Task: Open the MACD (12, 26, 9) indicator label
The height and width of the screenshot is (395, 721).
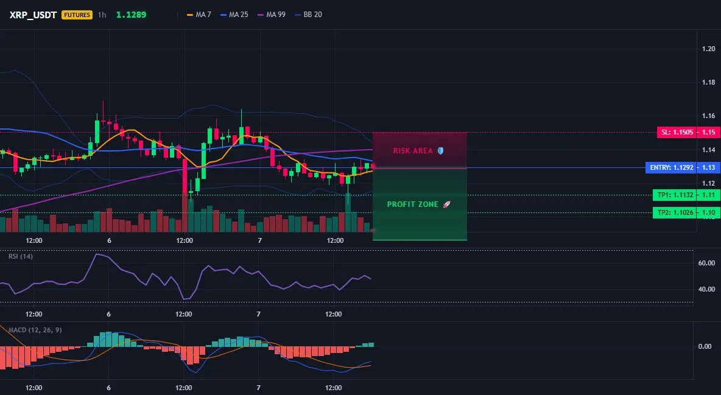Action: 35,330
